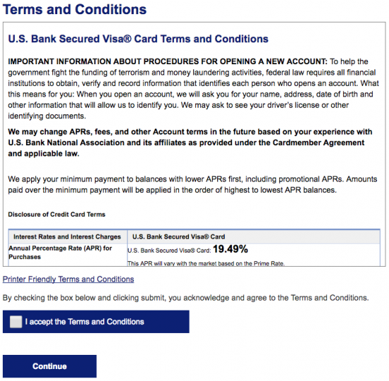Click the top "Terms and Conditions" page heading
The height and width of the screenshot is (381, 389).
(x=75, y=9)
